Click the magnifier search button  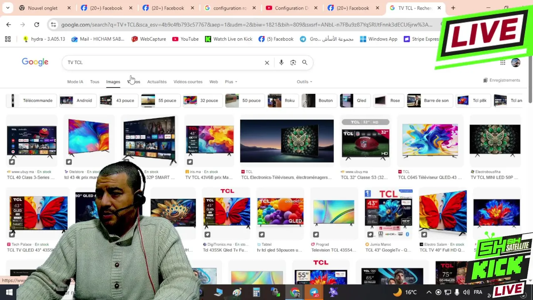point(305,62)
